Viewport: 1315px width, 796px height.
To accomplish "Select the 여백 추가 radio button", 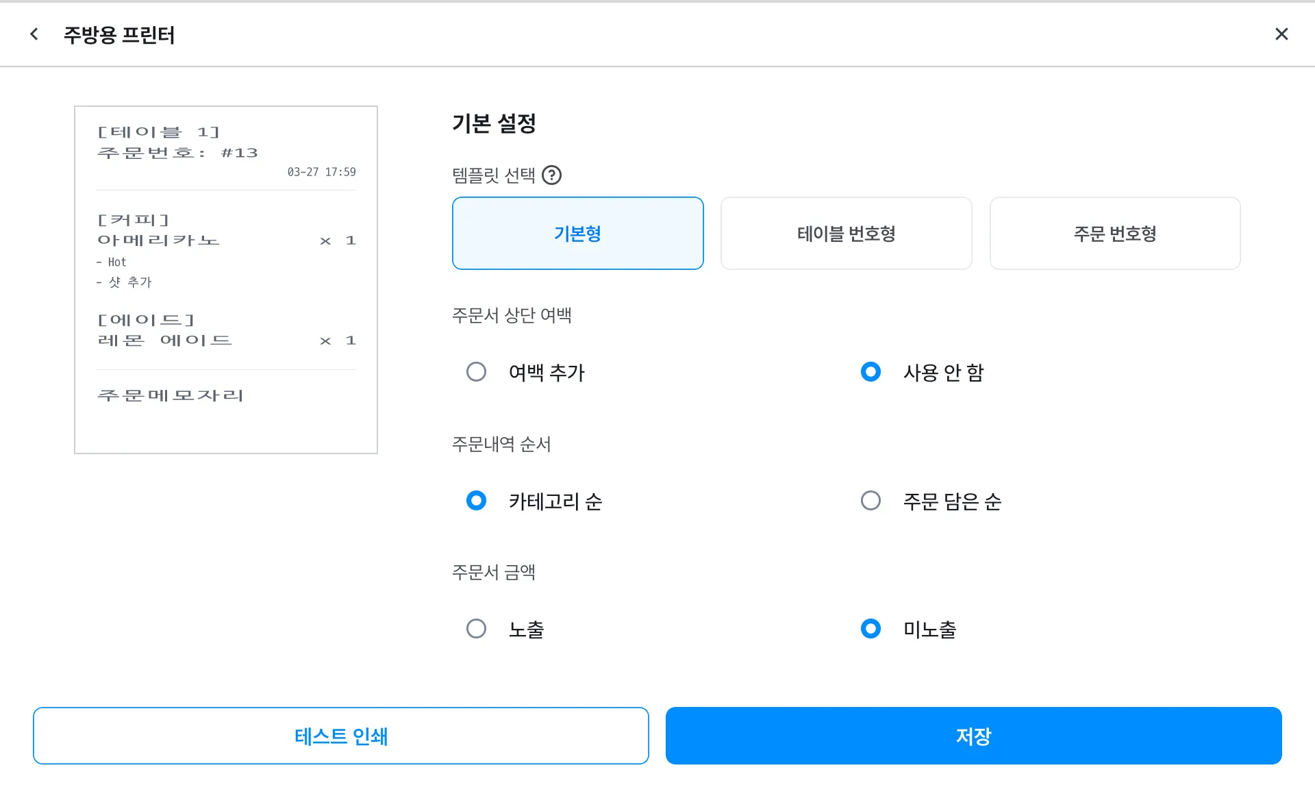I will pyautogui.click(x=476, y=372).
